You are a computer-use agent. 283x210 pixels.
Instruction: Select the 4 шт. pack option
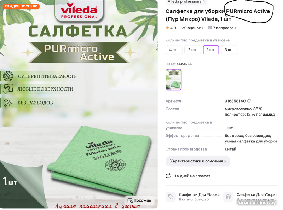[174, 50]
